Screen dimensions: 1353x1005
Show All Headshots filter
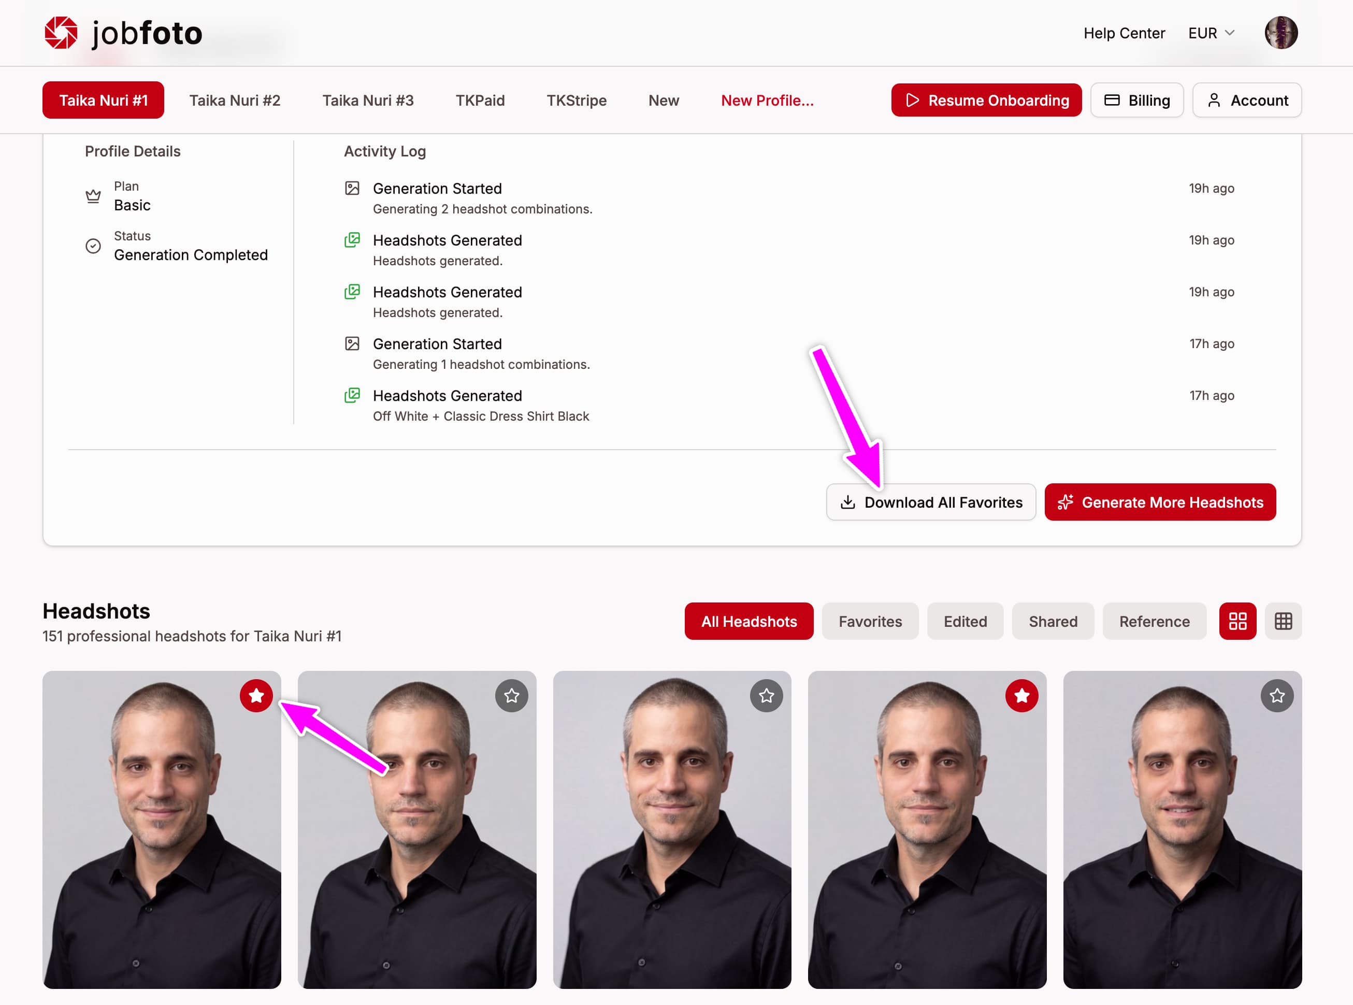[749, 621]
